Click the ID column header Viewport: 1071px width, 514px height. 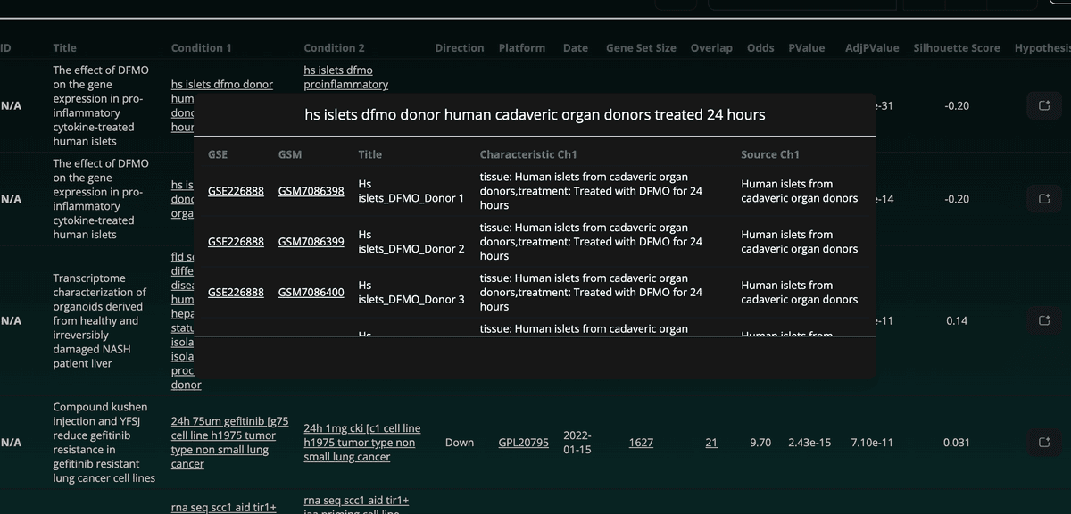tap(5, 48)
